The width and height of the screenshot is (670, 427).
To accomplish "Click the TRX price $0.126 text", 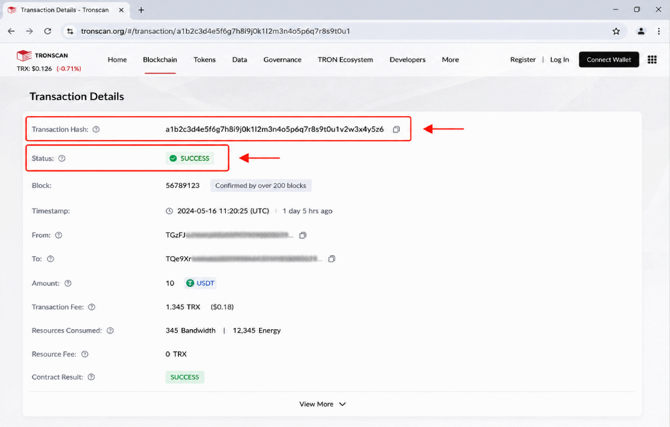I will (x=34, y=68).
